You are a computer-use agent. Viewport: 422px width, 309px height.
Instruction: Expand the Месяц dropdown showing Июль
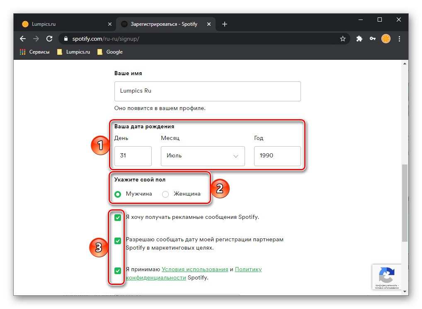tap(203, 156)
